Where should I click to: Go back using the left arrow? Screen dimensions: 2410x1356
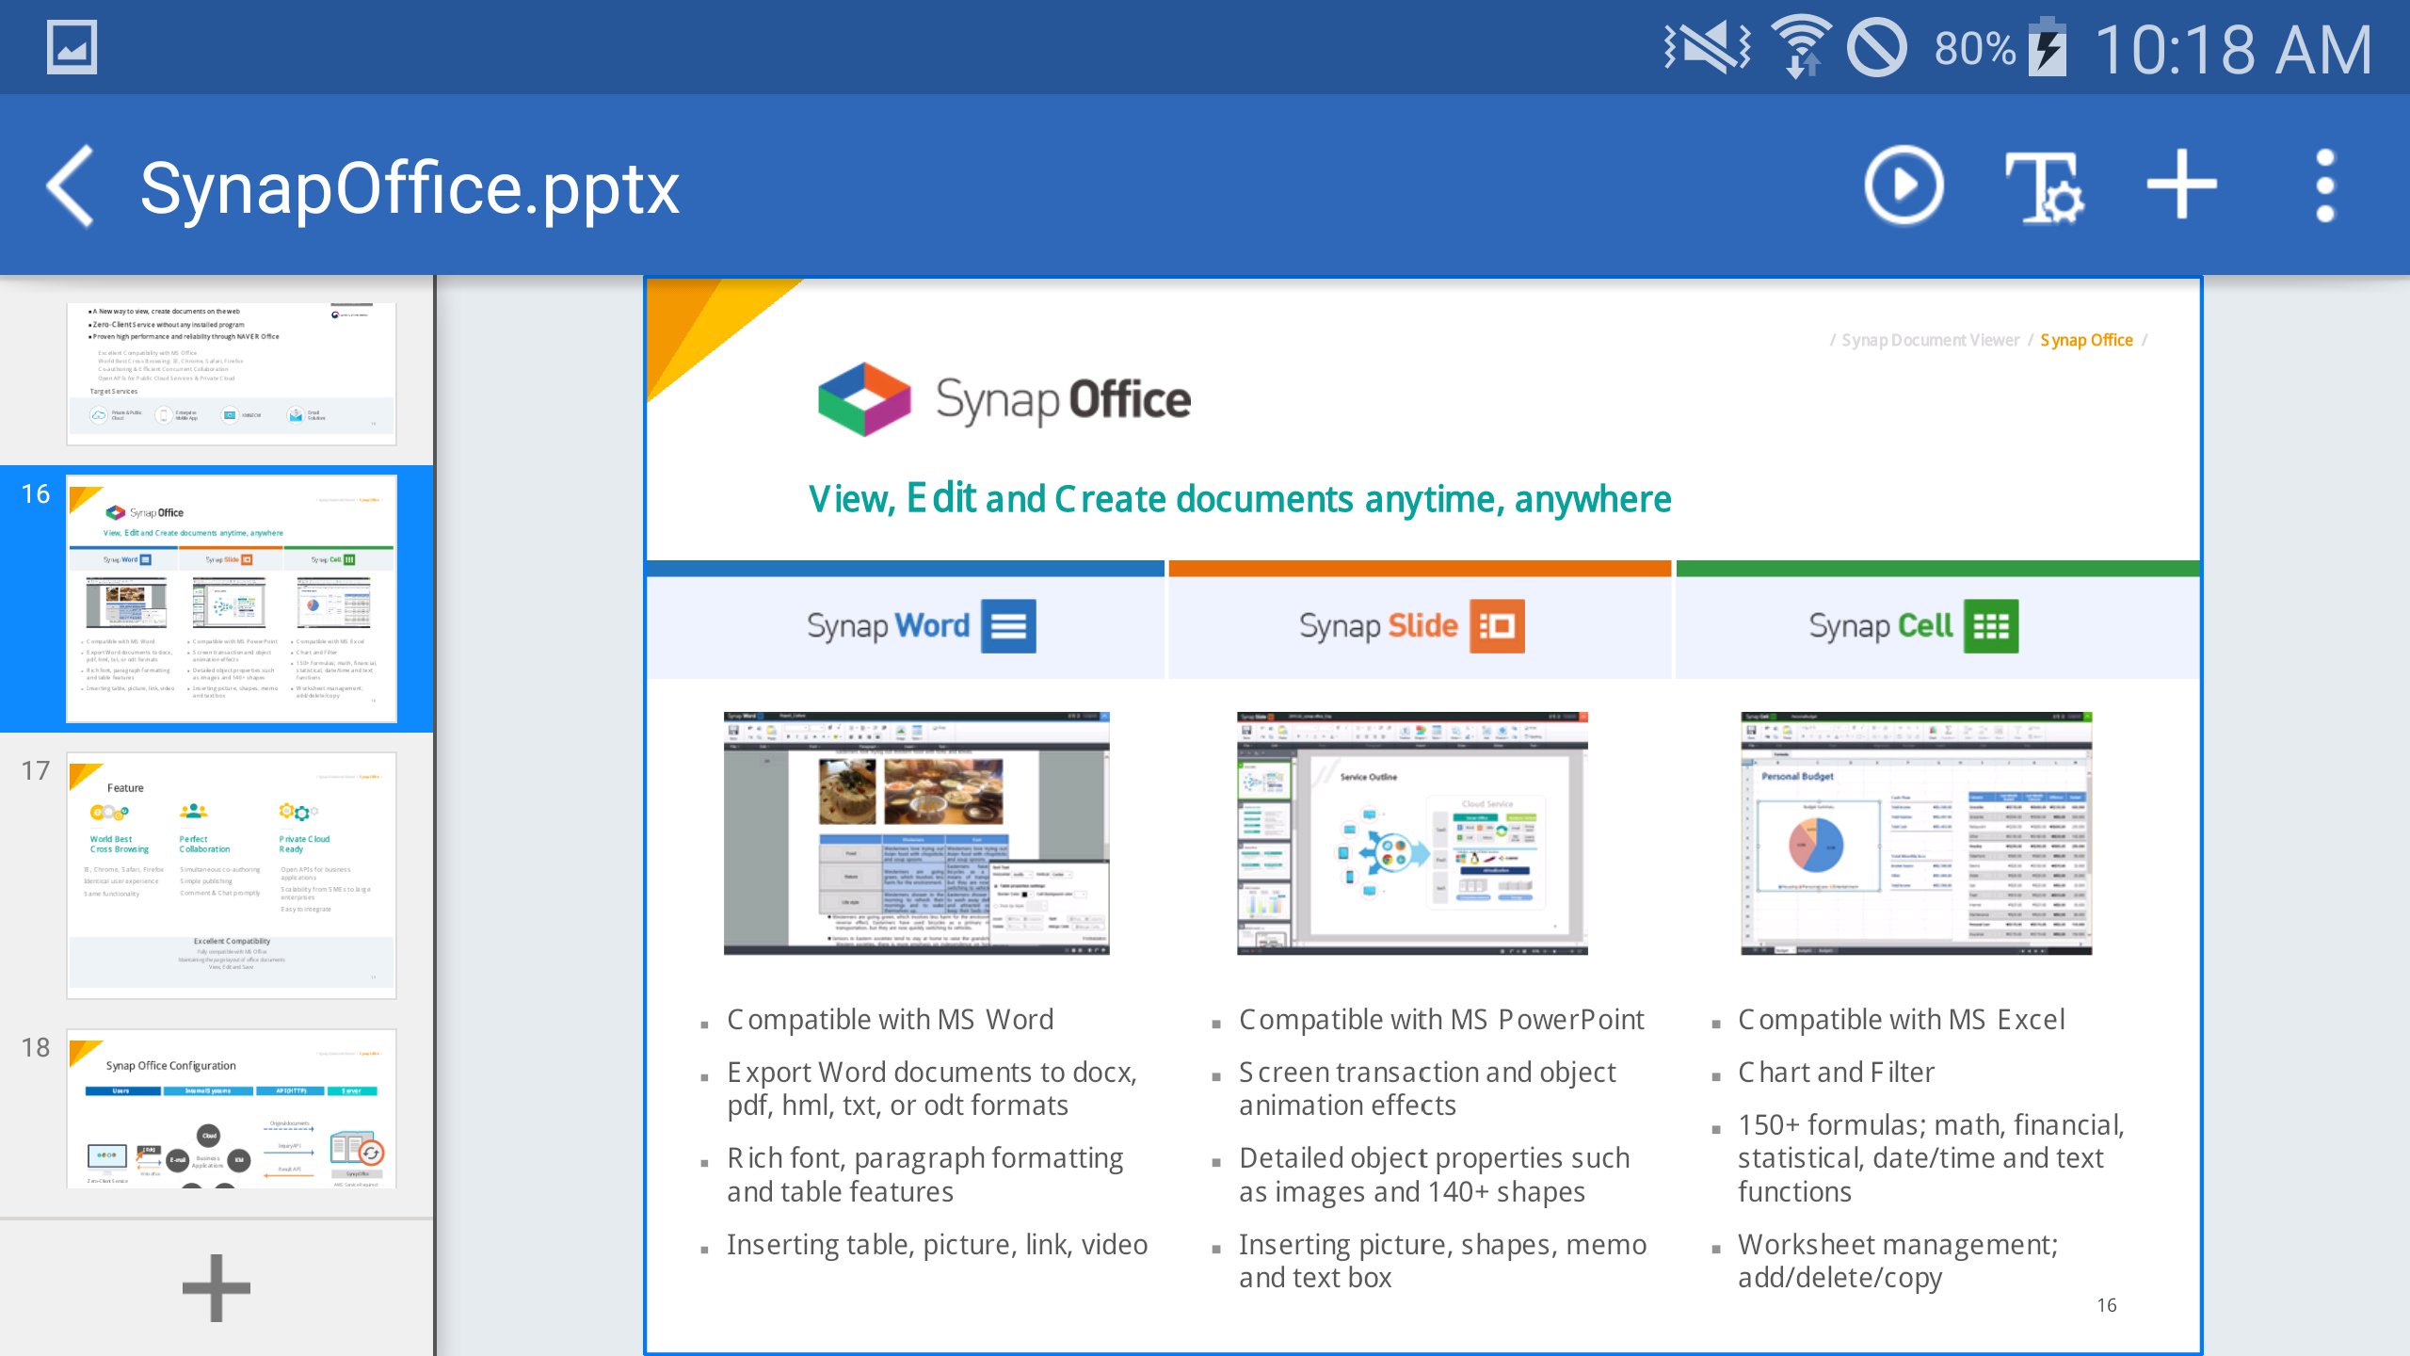coord(71,186)
